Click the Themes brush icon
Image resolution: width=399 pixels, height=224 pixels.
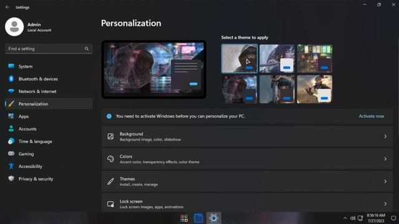110,181
